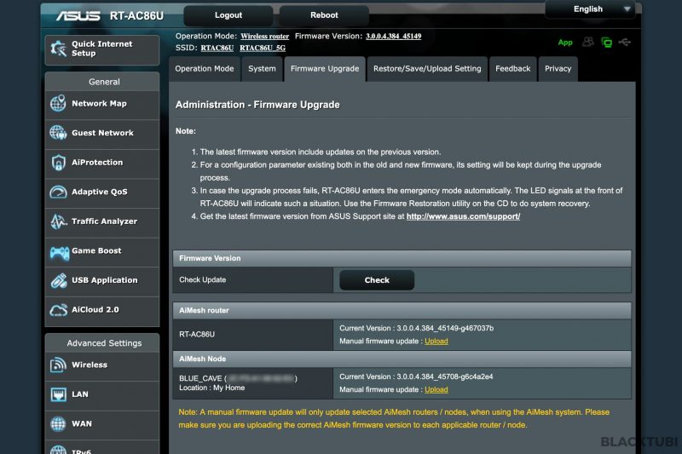This screenshot has height=454, width=682.
Task: Click the RTAC86U SSID link
Action: pyautogui.click(x=217, y=48)
